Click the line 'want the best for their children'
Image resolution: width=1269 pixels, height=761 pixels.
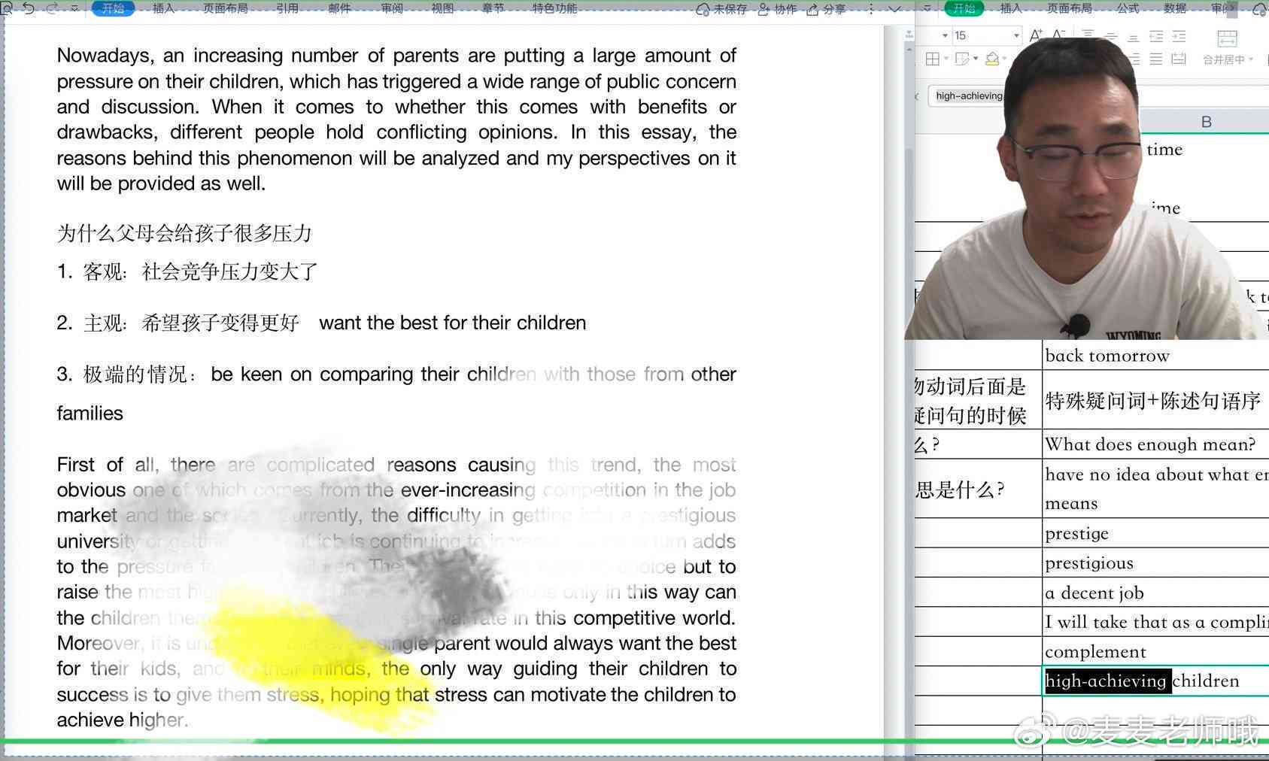pos(452,323)
